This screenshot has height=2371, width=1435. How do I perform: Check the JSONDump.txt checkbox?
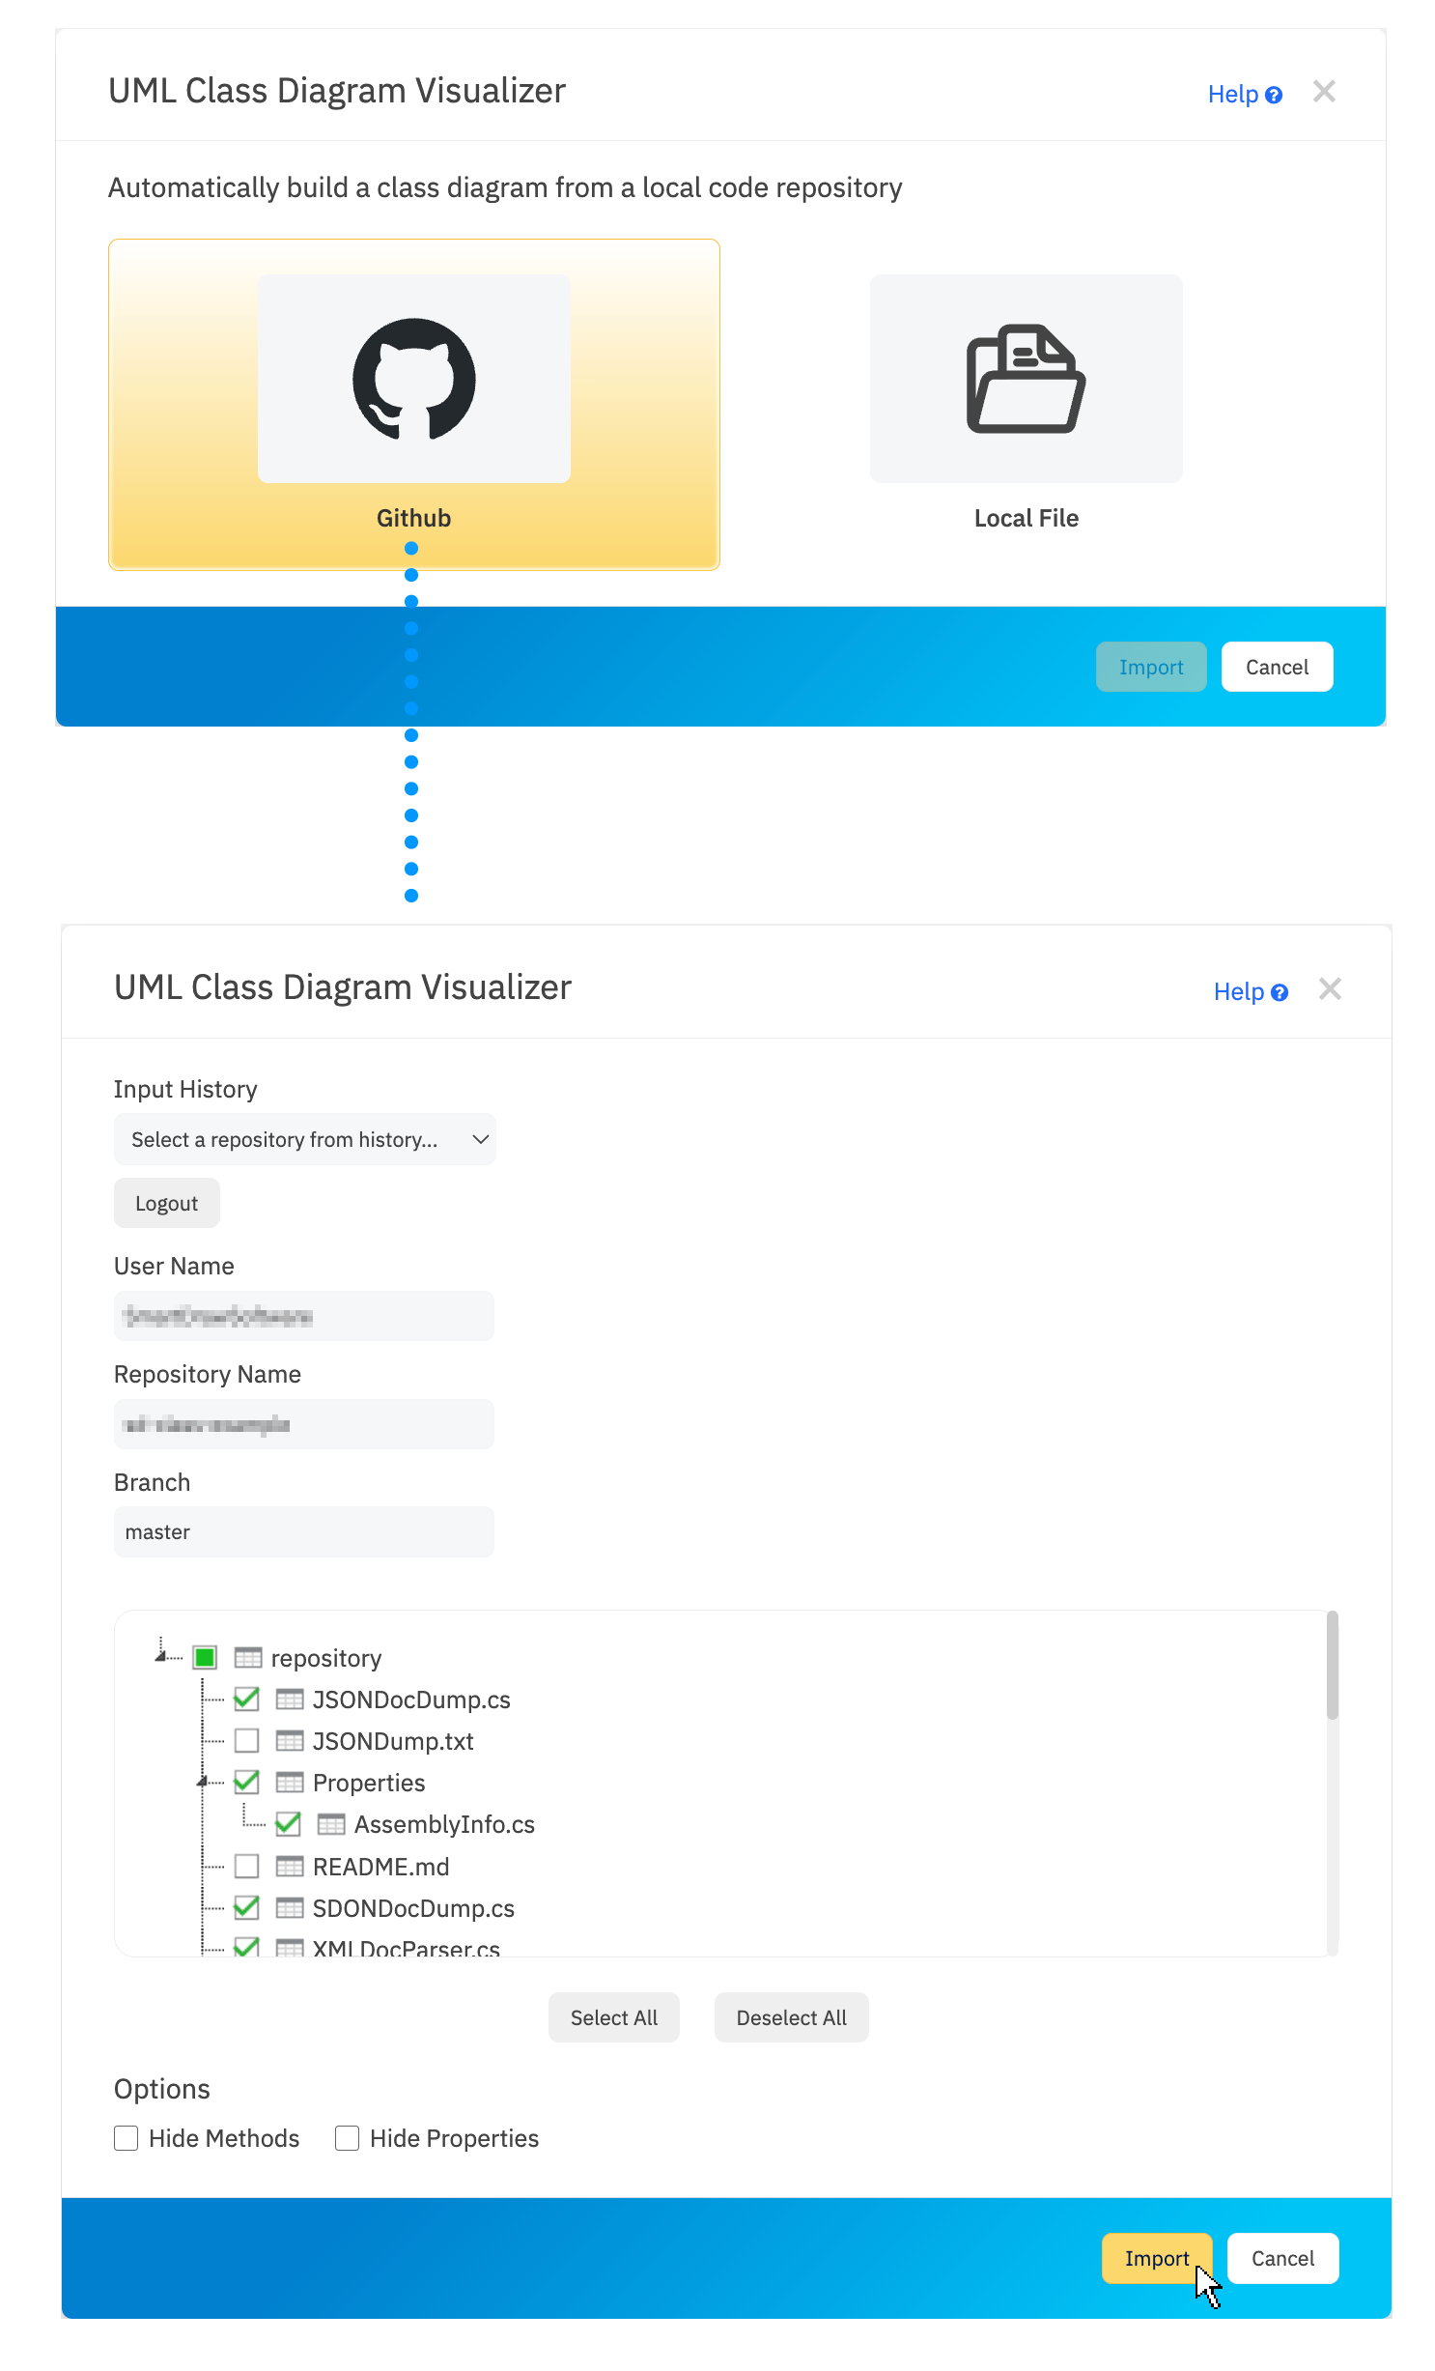pyautogui.click(x=247, y=1741)
